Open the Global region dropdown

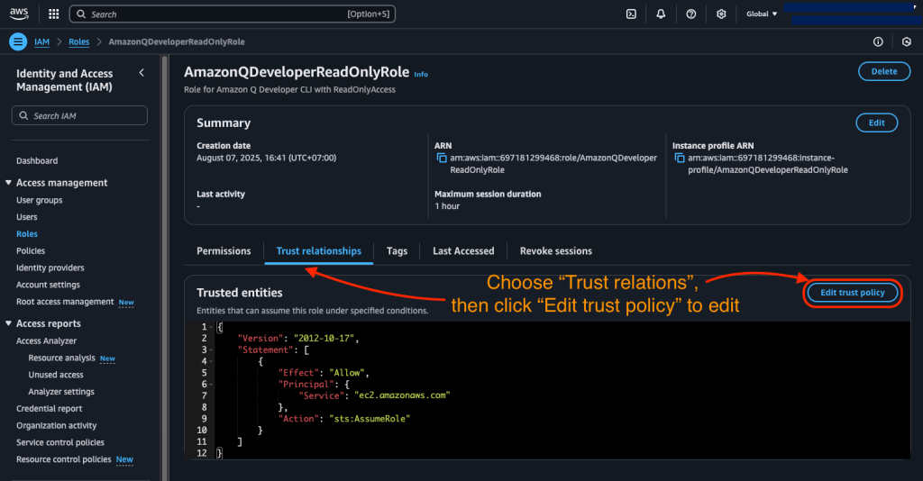pos(762,14)
